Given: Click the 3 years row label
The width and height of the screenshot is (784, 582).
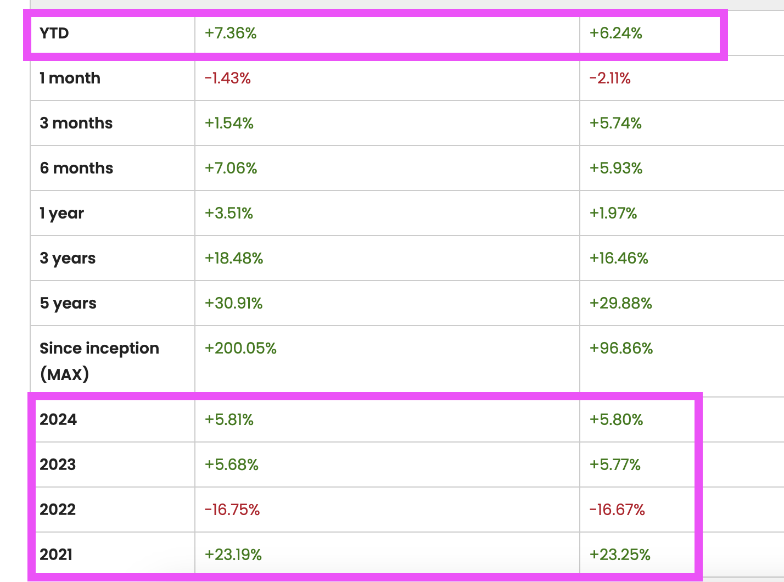Looking at the screenshot, I should pyautogui.click(x=68, y=259).
